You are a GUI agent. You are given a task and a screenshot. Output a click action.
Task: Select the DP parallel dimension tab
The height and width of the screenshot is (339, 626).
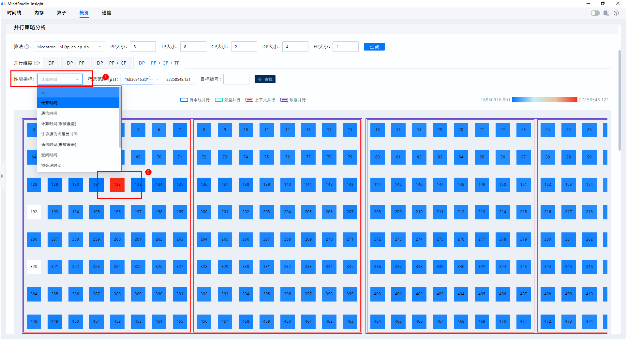52,63
